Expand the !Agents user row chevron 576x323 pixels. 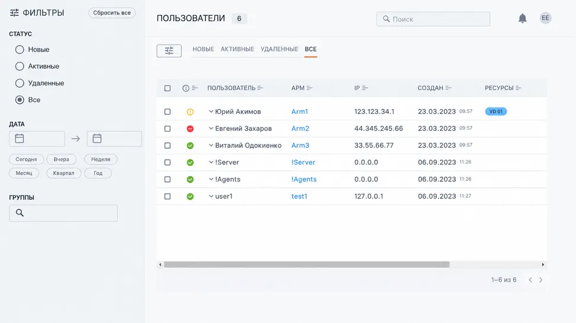[x=211, y=179]
